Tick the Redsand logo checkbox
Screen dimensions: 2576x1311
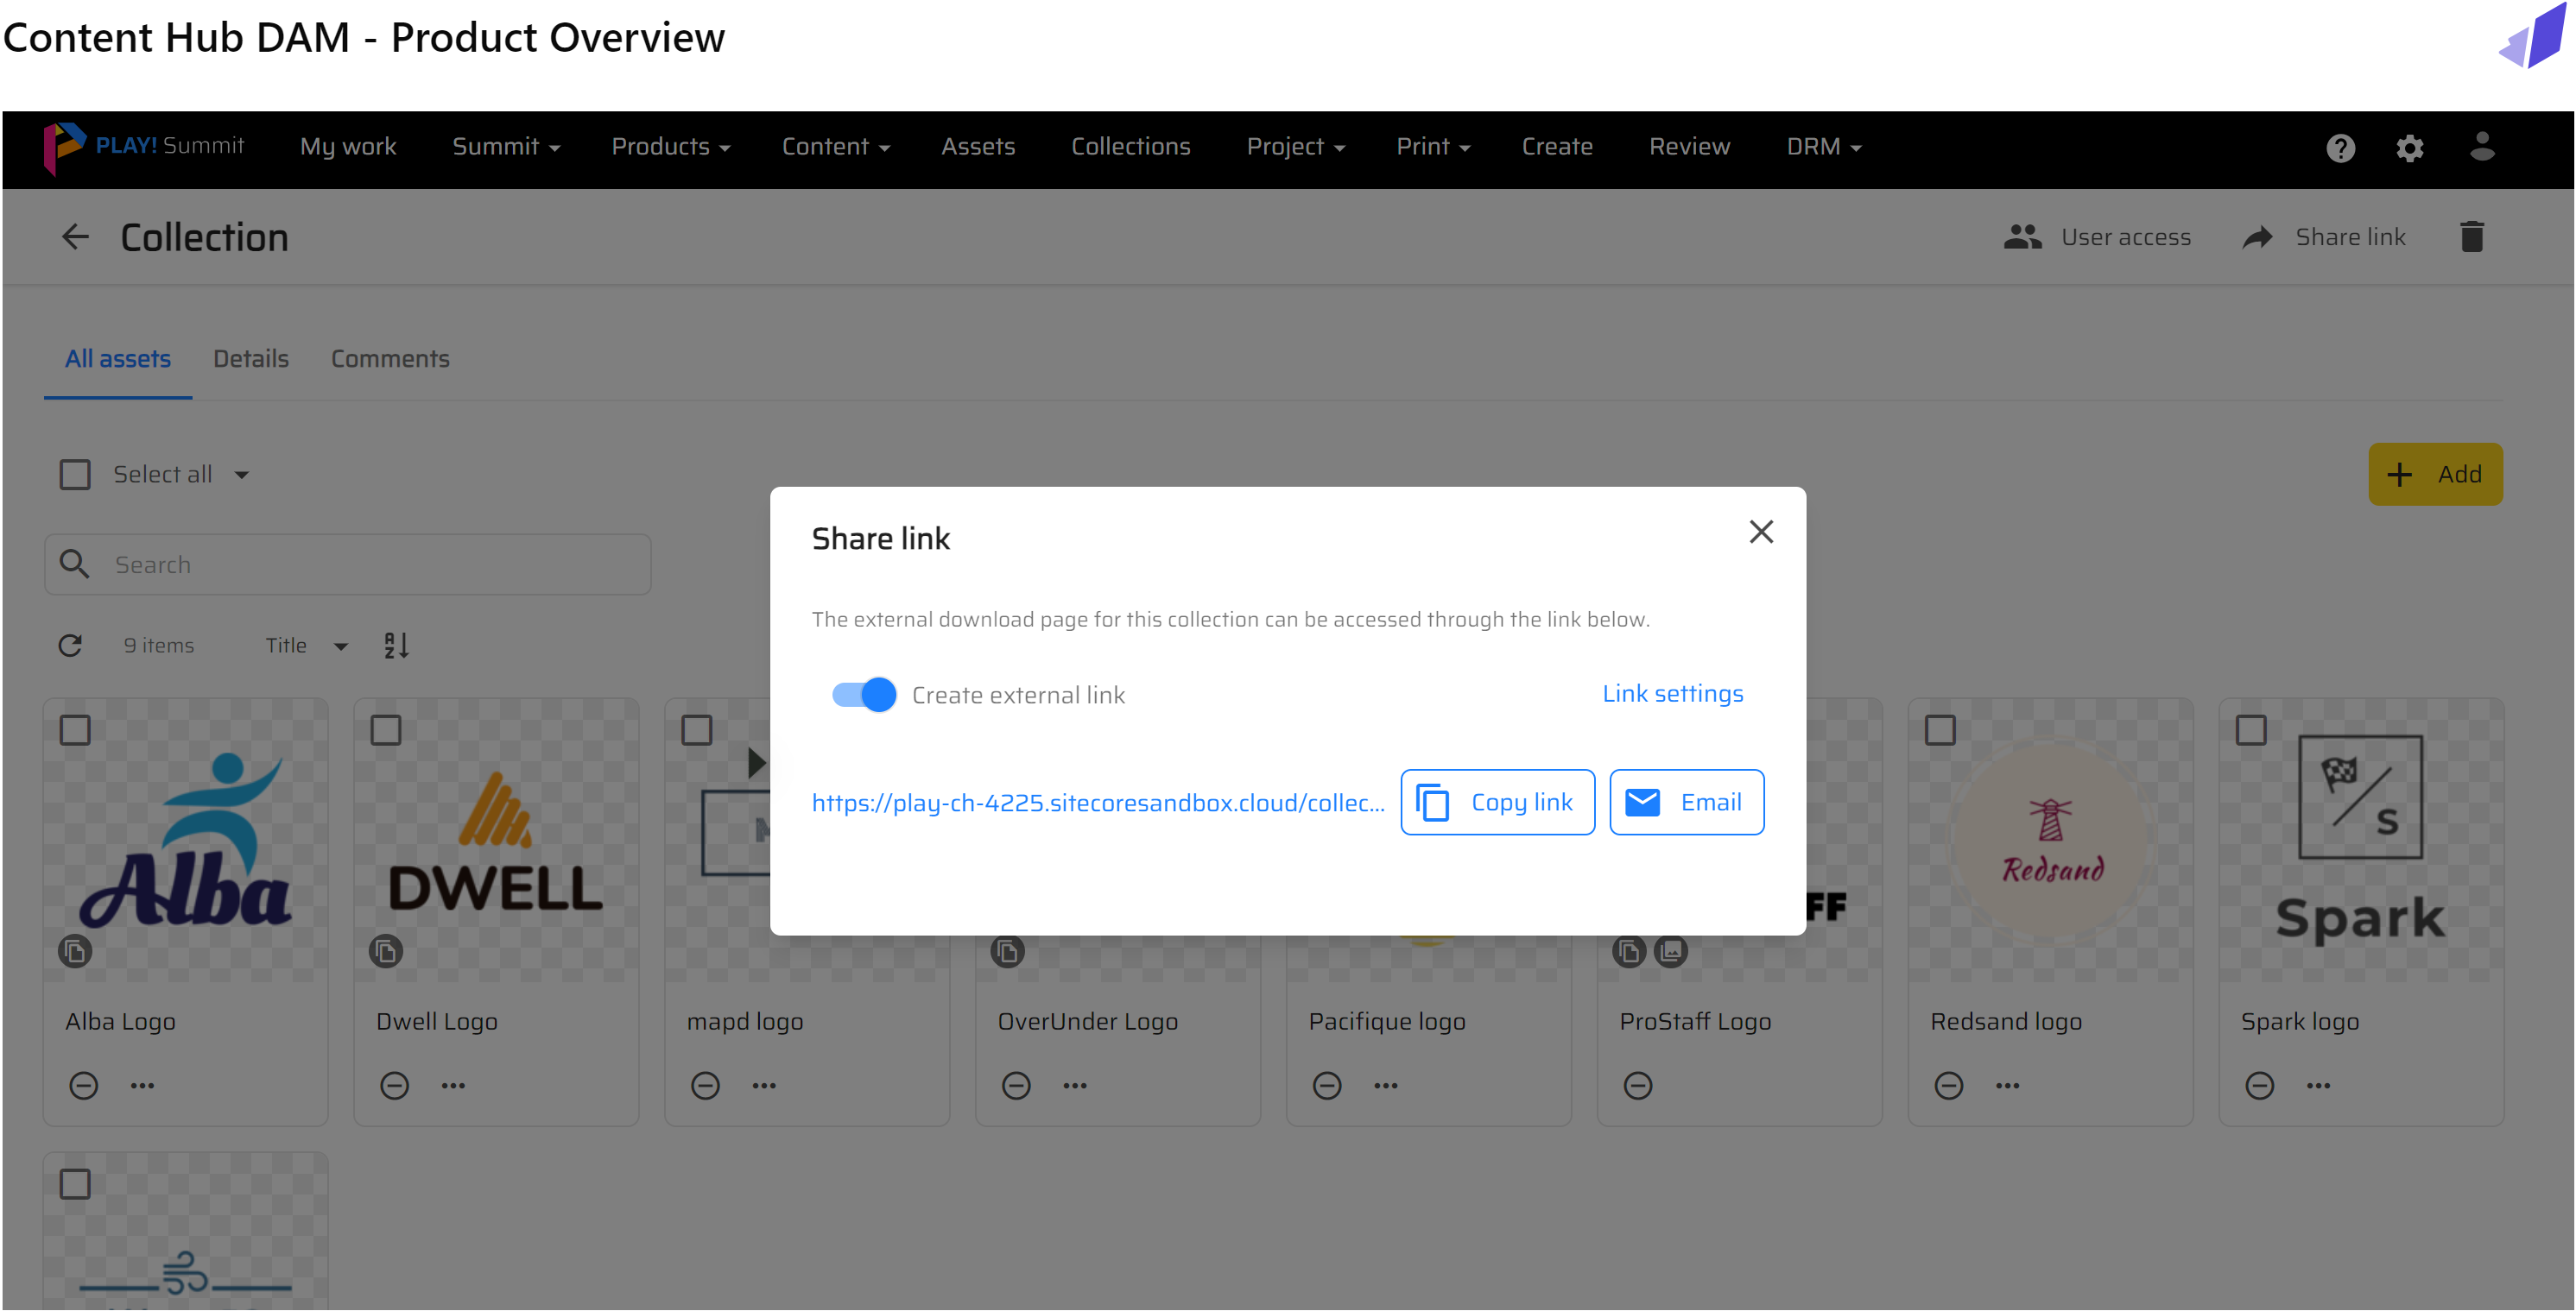pos(1940,730)
